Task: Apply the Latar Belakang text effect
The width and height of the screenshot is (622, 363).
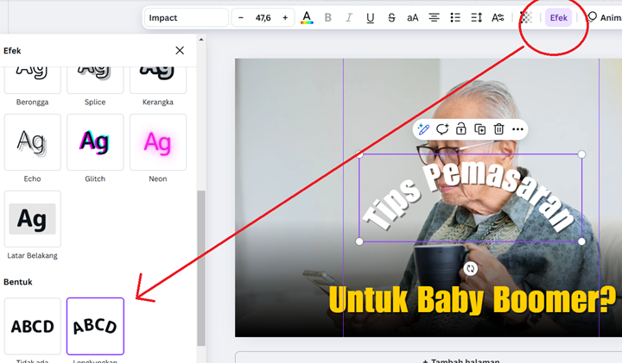Action: pyautogui.click(x=33, y=219)
